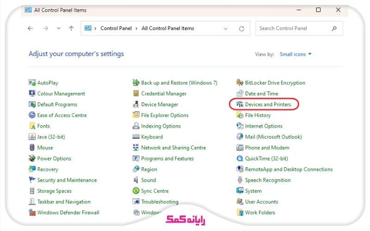This screenshot has height=231, width=370.
Task: Go back using the Back arrow
Action: click(31, 28)
